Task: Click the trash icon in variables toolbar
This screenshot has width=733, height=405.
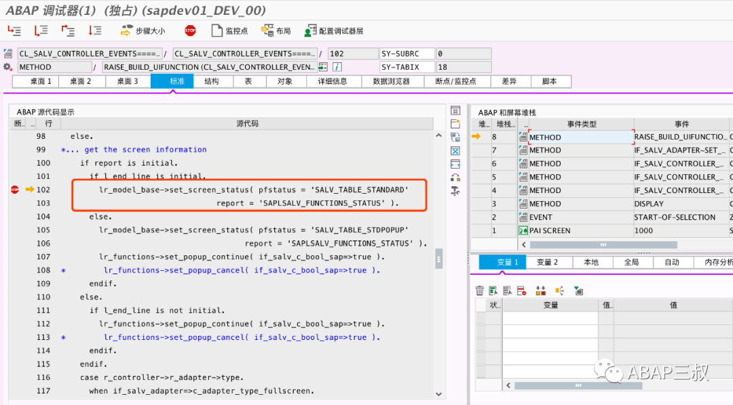Action: click(480, 291)
